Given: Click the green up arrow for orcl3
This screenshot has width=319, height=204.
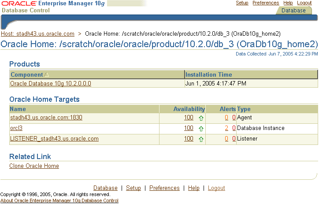Looking at the screenshot, I should 201,129.
